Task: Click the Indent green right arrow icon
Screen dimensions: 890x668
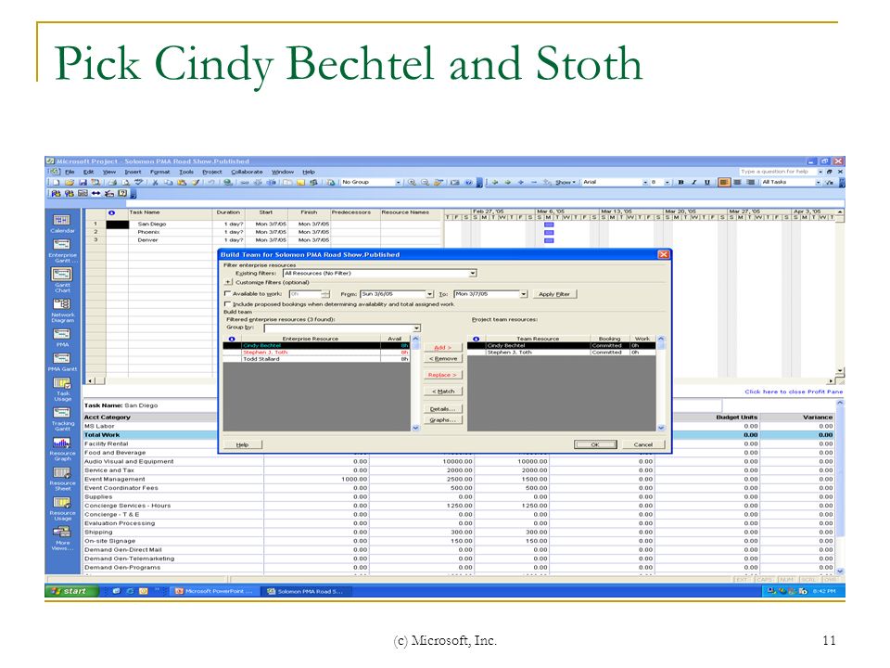Action: 507,183
